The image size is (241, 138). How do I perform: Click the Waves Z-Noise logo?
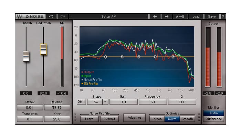coord(30,16)
